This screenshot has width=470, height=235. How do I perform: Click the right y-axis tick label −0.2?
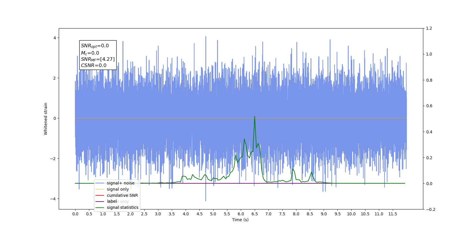coord(431,209)
